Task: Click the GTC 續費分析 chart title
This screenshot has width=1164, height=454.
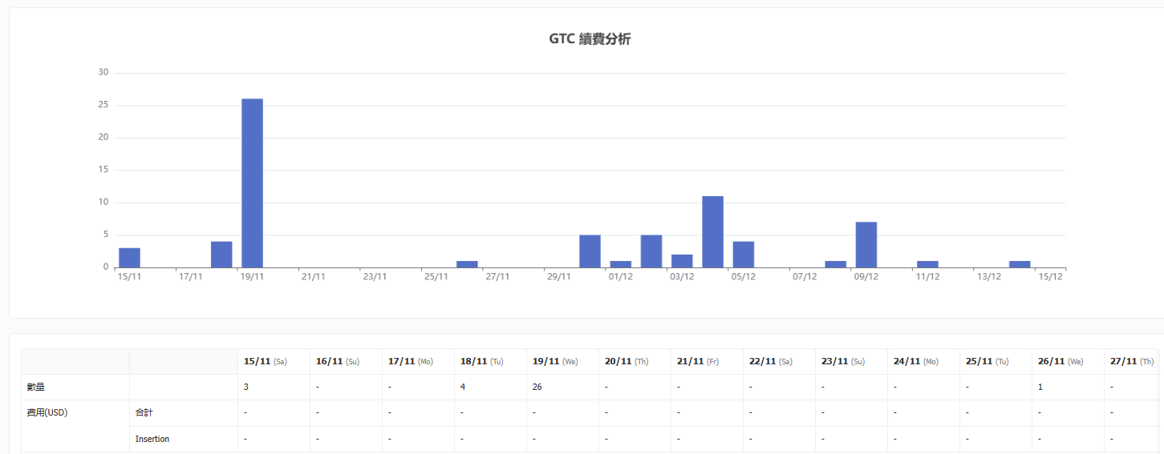Action: [x=590, y=39]
